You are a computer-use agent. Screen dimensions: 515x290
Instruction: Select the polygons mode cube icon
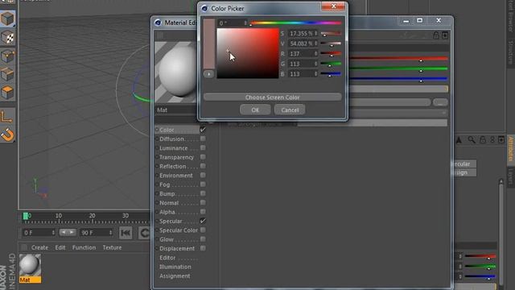click(7, 93)
